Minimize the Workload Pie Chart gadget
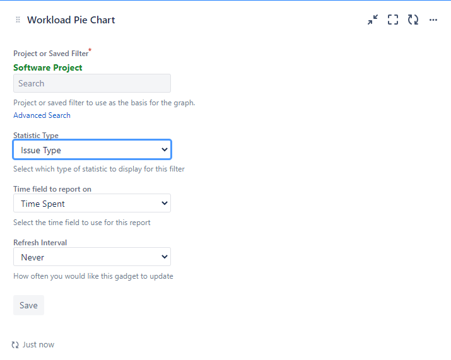The image size is (451, 360). (x=373, y=20)
